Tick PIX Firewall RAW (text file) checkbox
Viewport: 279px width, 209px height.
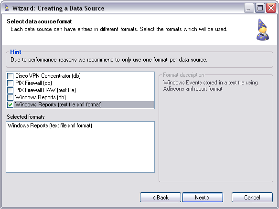(x=10, y=90)
